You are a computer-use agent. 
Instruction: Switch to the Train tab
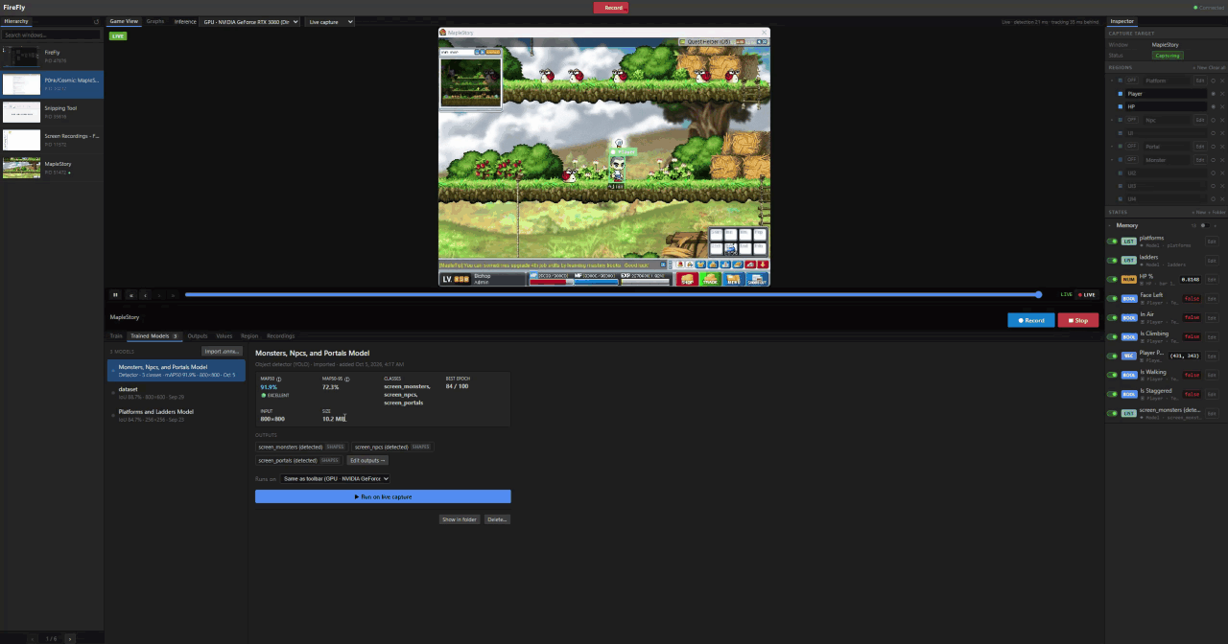tap(116, 336)
